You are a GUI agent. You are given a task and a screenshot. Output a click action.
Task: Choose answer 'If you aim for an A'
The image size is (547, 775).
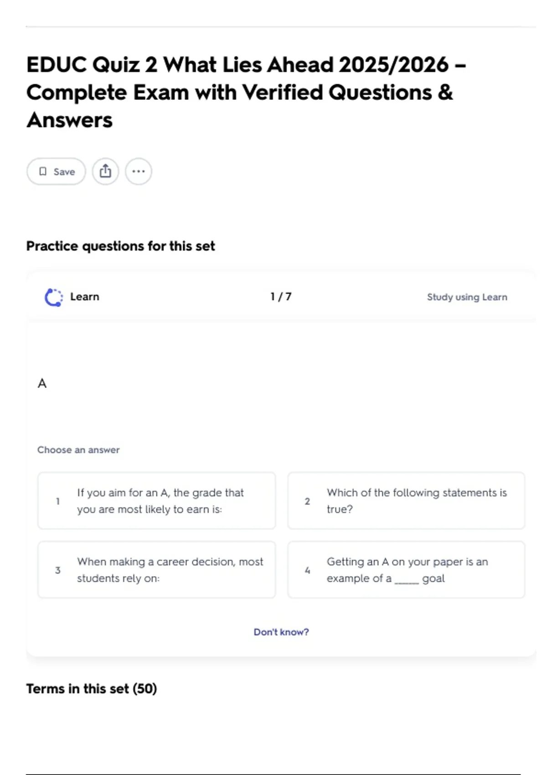click(160, 501)
